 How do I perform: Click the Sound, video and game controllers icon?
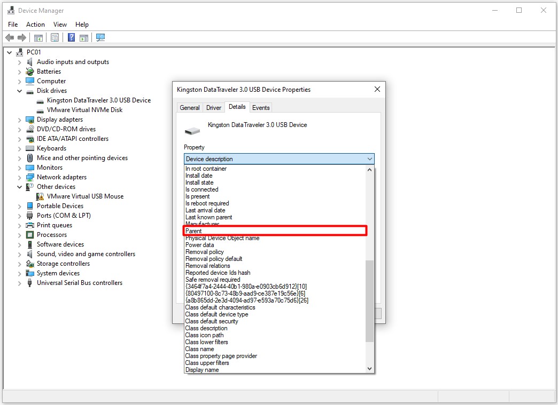[30, 253]
